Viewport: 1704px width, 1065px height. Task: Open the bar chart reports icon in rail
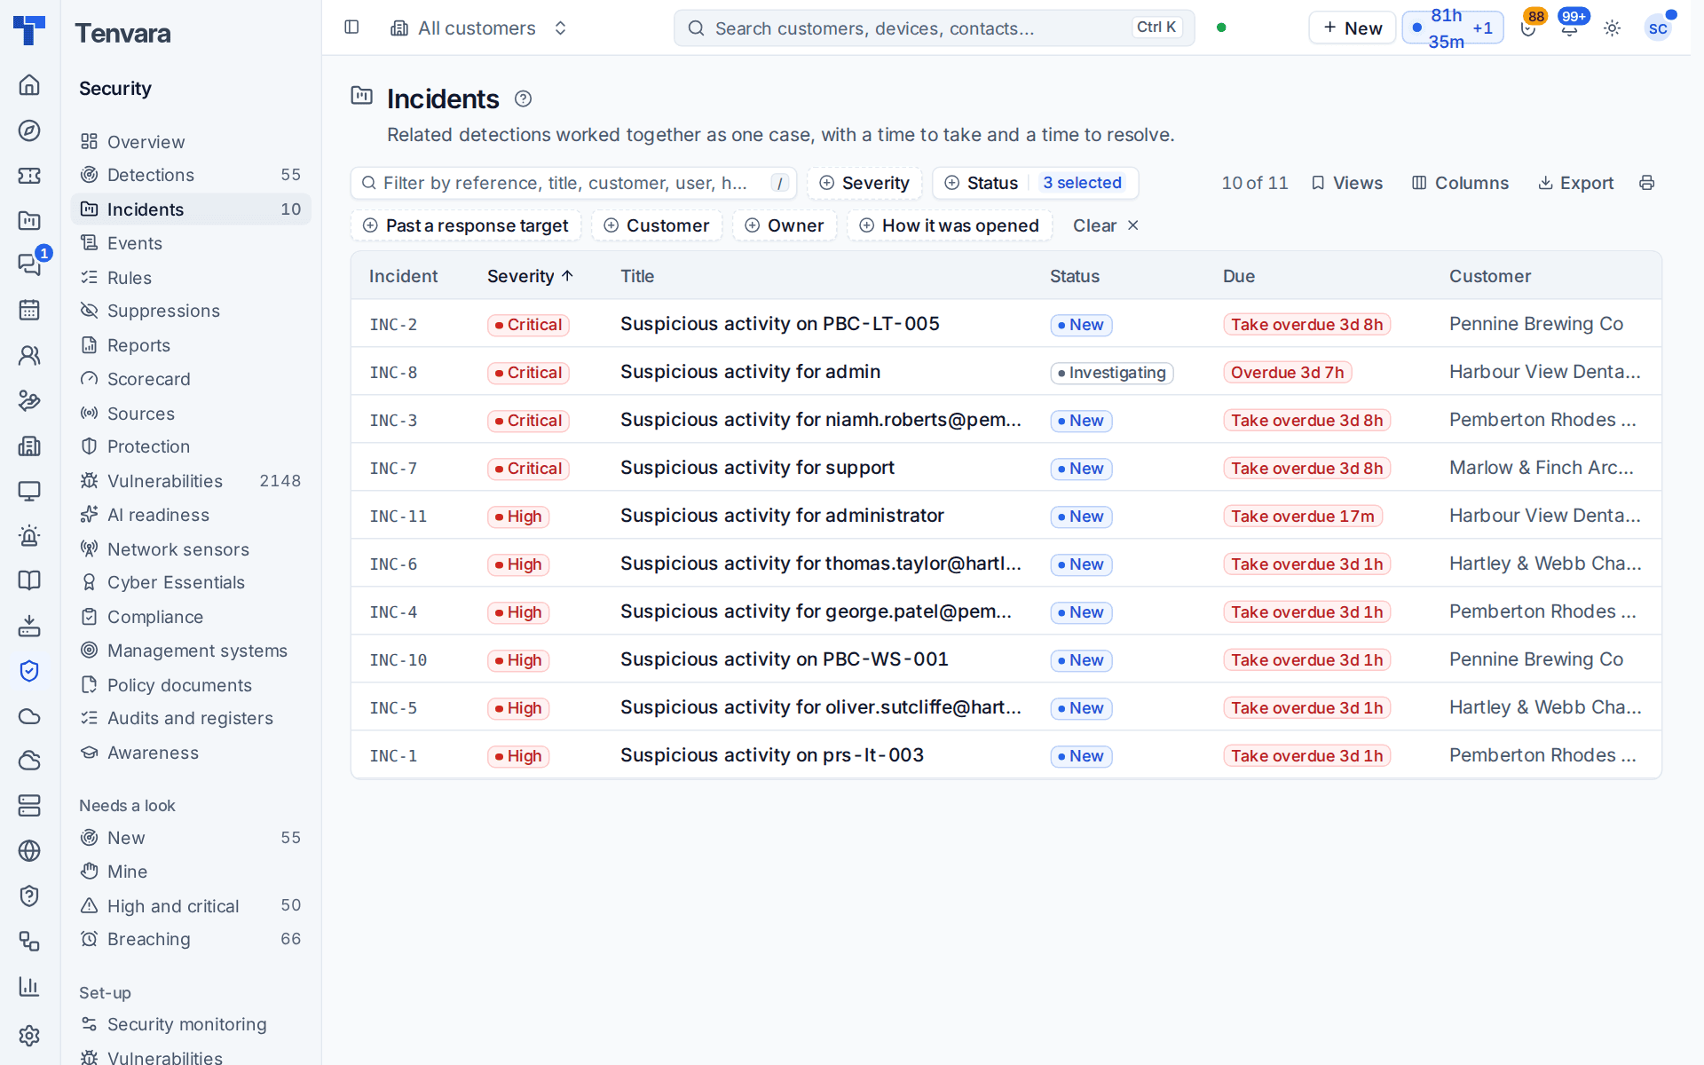click(x=29, y=986)
